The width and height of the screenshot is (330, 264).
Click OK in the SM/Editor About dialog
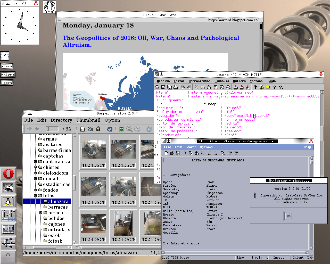pos(289,216)
